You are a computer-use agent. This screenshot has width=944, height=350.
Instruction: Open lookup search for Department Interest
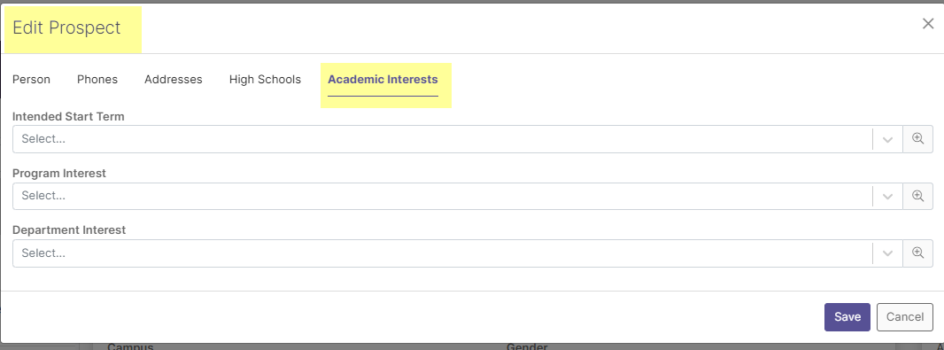tap(917, 253)
